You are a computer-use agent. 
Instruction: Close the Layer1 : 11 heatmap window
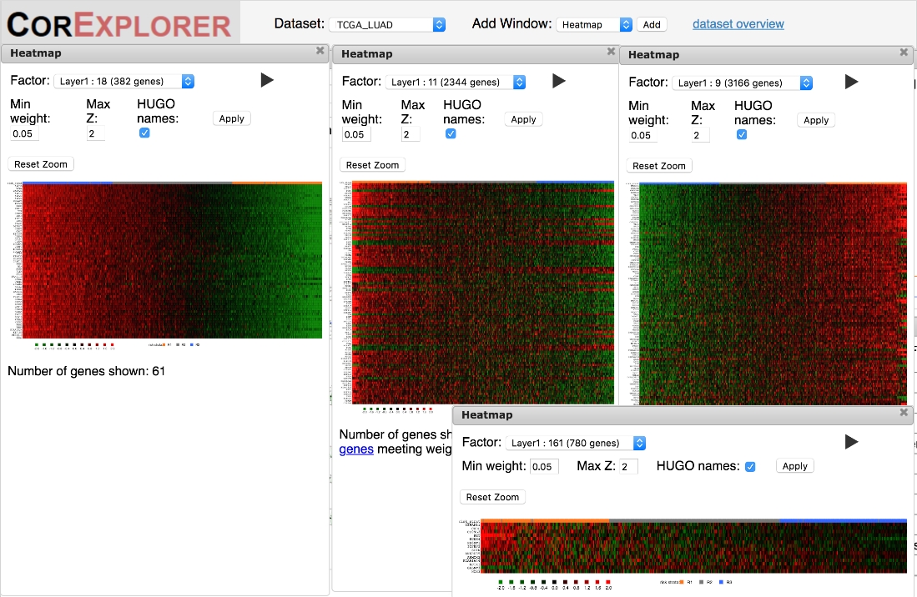(x=611, y=52)
